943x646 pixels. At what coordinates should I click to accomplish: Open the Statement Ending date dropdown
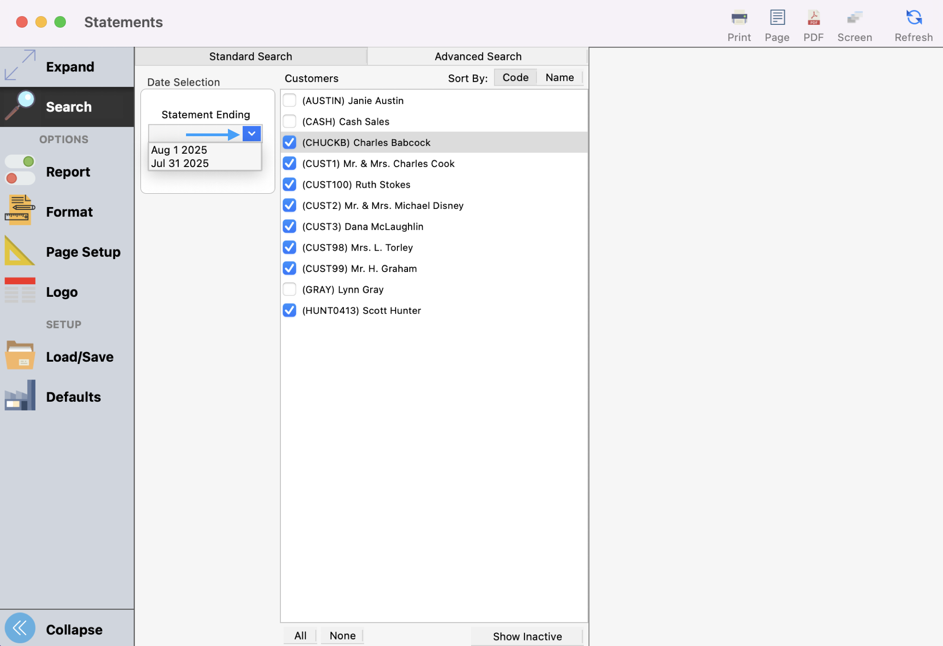251,133
